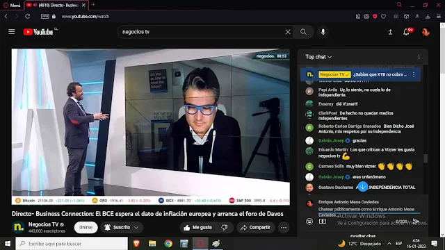
Task: Open the Windows Start menu
Action: pyautogui.click(x=8, y=244)
